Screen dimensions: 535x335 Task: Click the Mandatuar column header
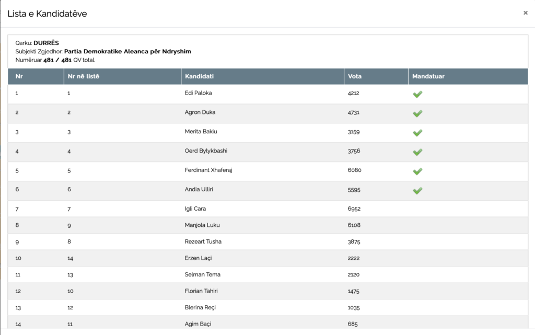tap(428, 76)
